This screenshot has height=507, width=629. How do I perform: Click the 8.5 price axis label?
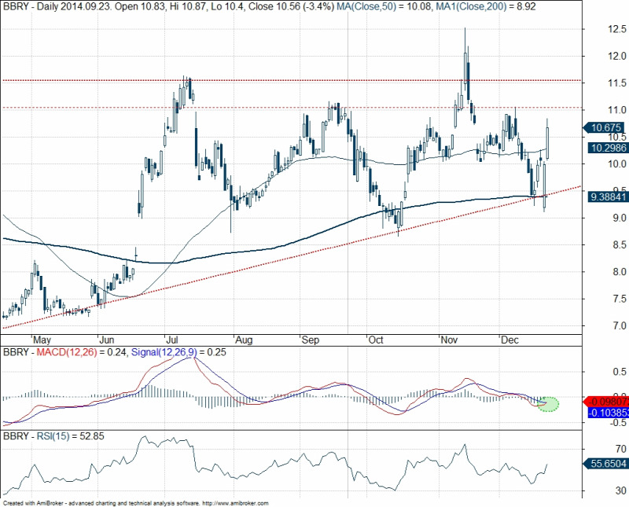pyautogui.click(x=620, y=244)
